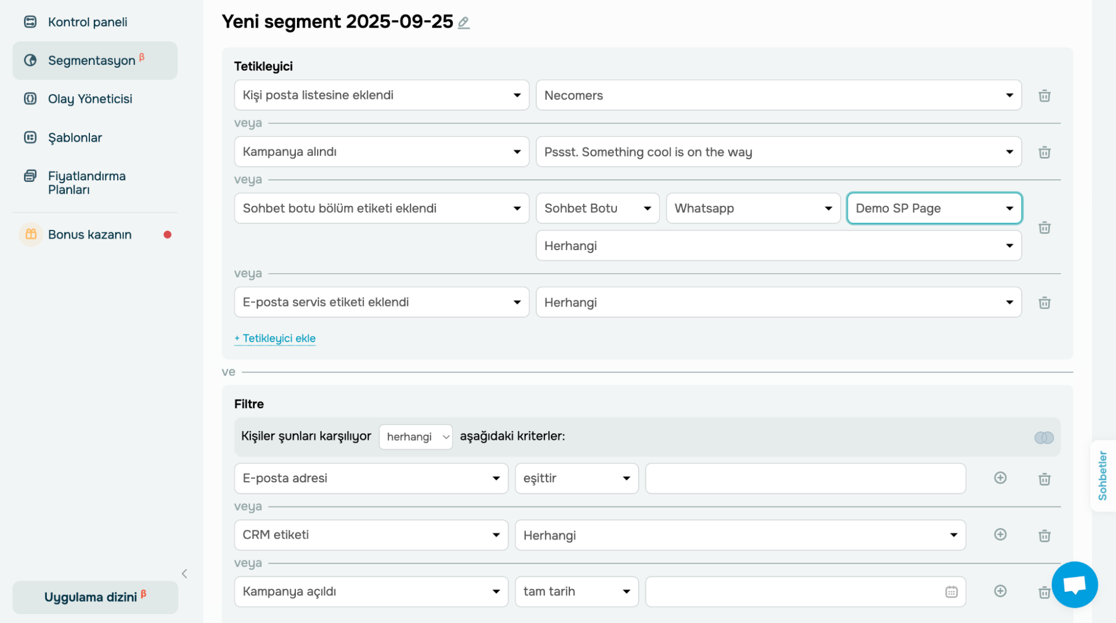Click the pencil icon to rename segment
Image resolution: width=1116 pixels, height=623 pixels.
click(463, 23)
